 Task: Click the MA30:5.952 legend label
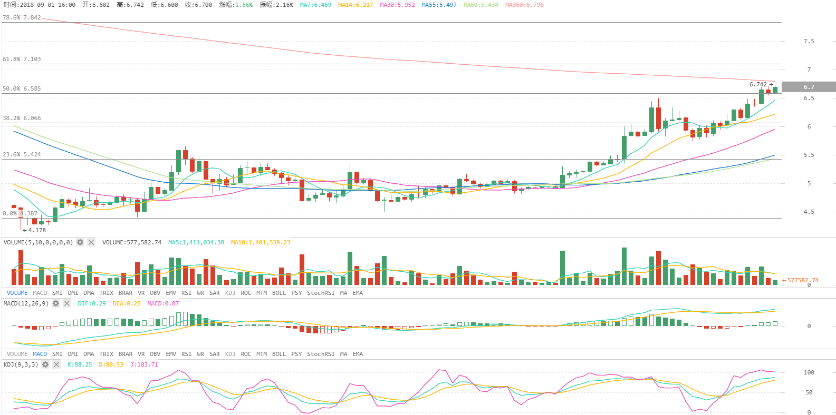point(397,5)
